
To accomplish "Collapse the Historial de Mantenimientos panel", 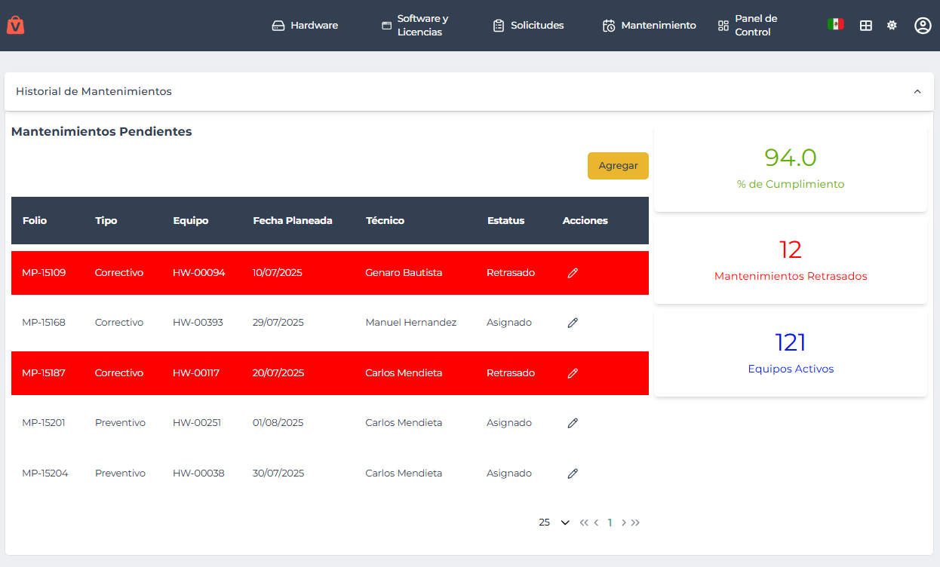I will (917, 92).
